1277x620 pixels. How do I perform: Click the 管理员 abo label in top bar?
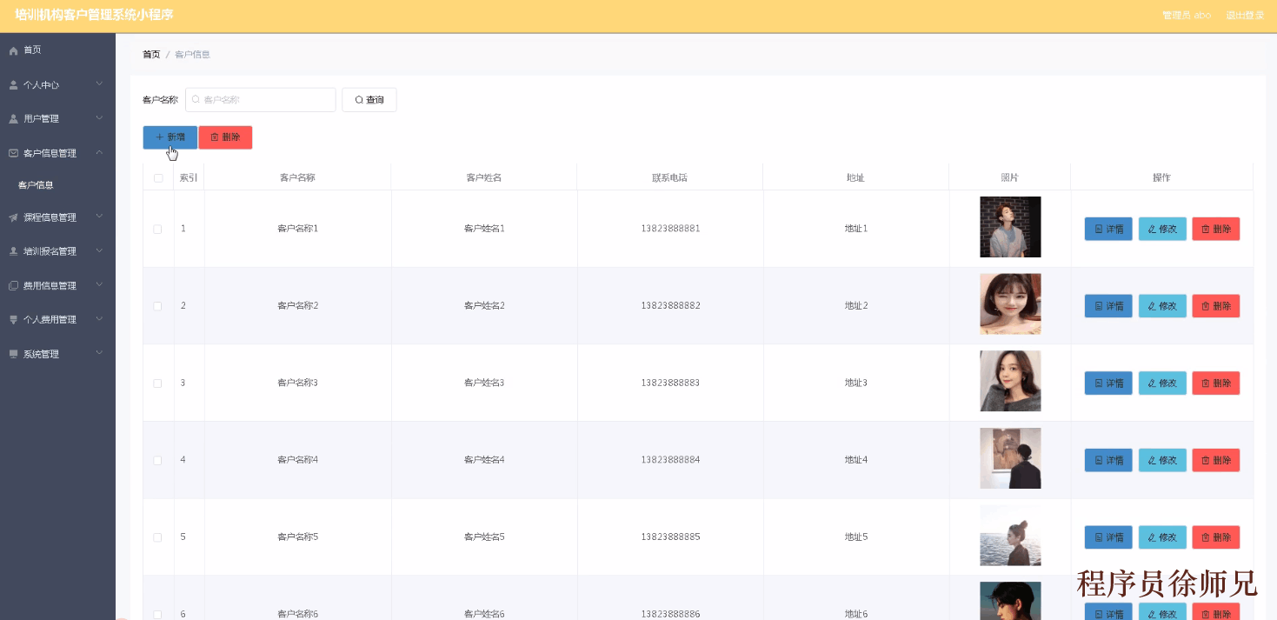click(1187, 16)
